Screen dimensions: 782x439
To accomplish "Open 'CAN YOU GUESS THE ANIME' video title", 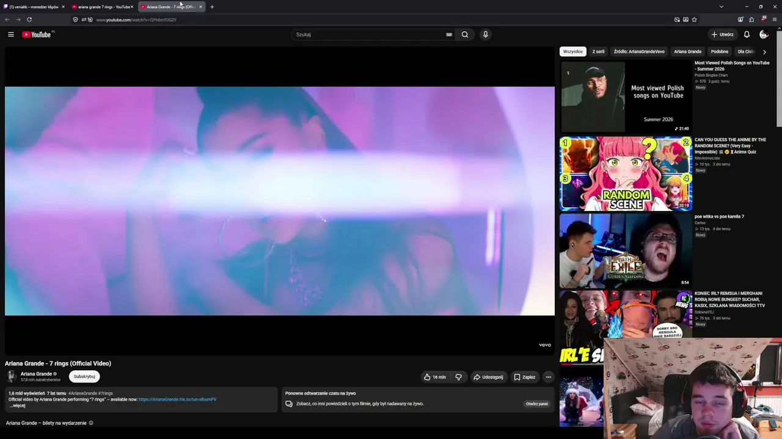I will click(730, 146).
